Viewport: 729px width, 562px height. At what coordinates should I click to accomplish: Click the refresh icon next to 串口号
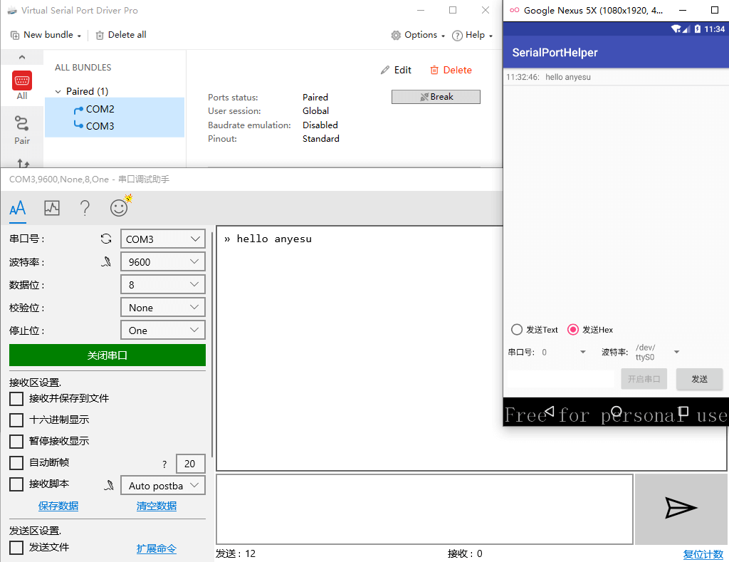(x=106, y=239)
